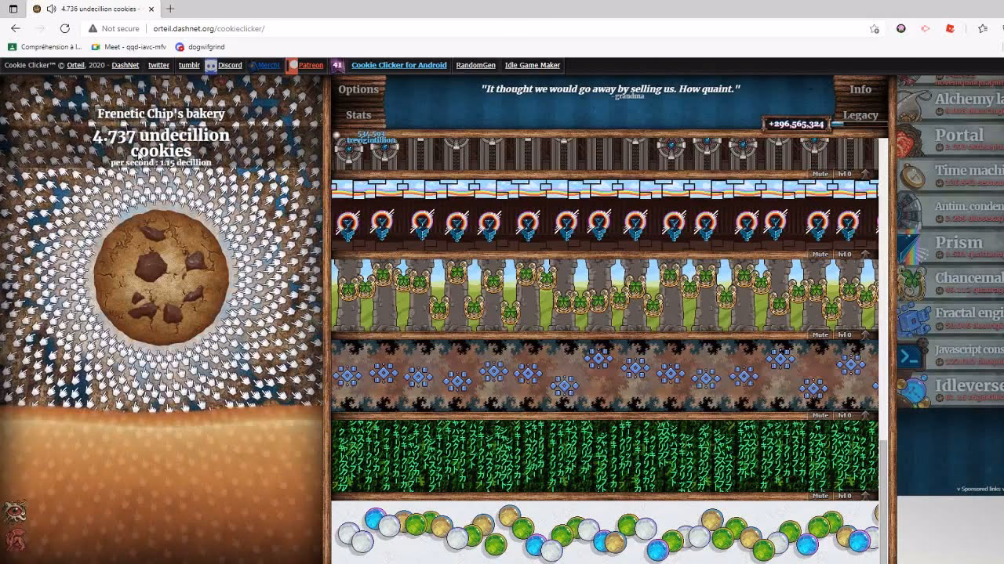
Task: Open the DashNet link
Action: 125,65
